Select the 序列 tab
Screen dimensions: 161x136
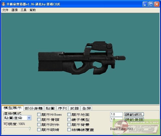click(x=62, y=108)
